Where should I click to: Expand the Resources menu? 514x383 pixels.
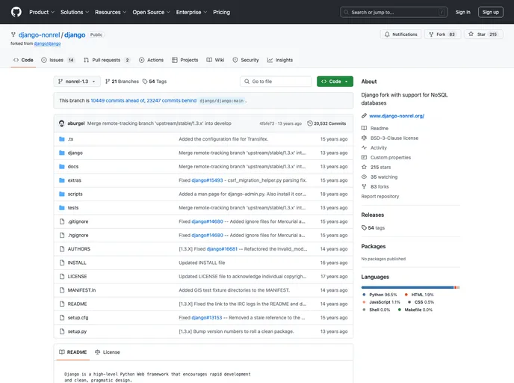pyautogui.click(x=111, y=12)
